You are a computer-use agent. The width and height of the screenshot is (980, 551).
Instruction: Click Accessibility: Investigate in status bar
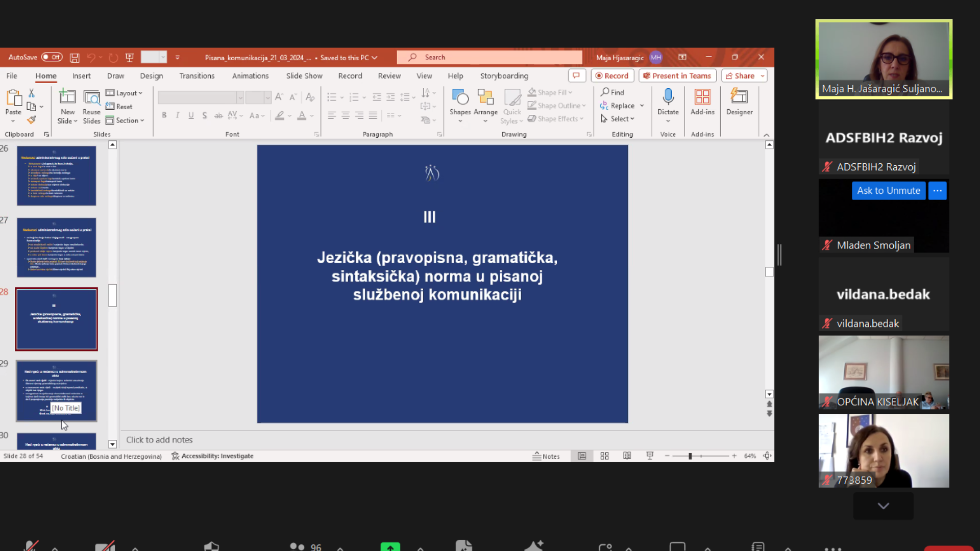click(x=212, y=456)
